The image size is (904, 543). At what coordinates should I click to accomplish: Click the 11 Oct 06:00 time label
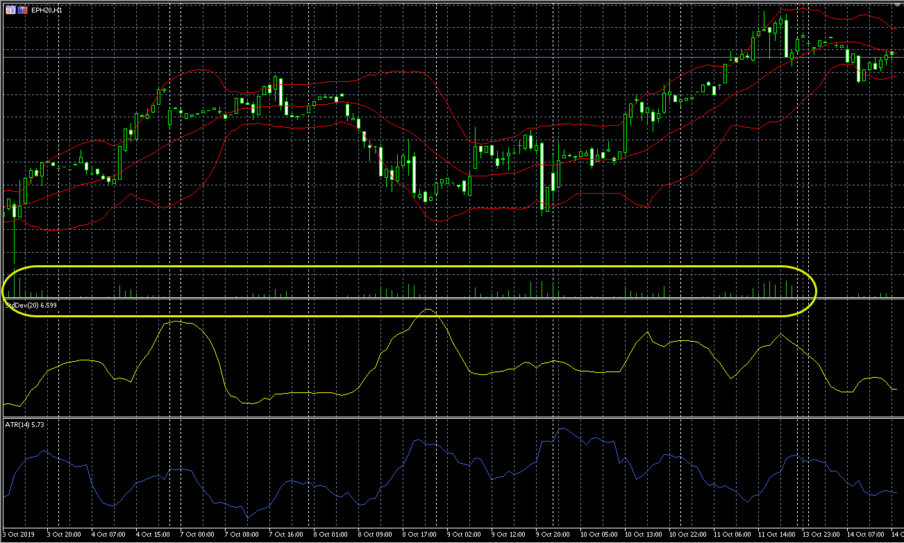733,535
